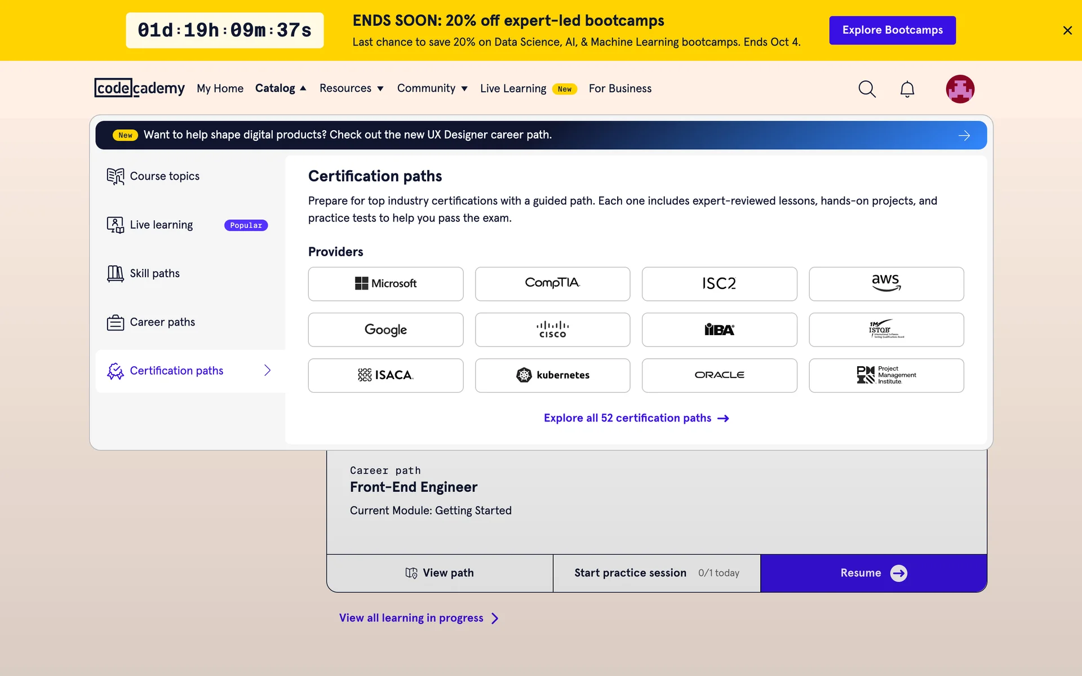Choose the AWS provider card
The height and width of the screenshot is (676, 1082).
[886, 284]
